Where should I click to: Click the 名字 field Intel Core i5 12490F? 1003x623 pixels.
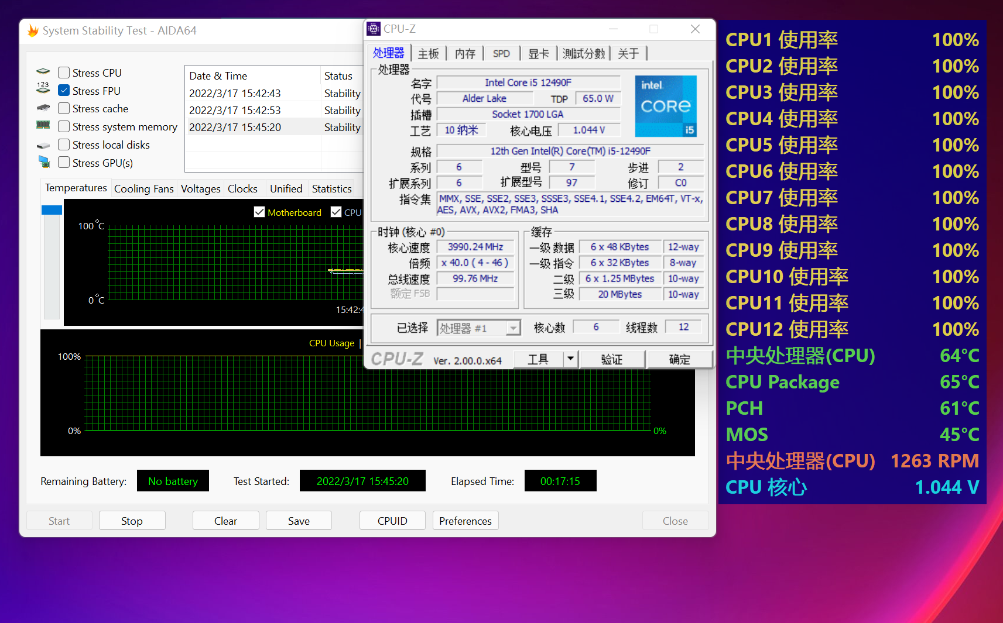click(x=528, y=82)
